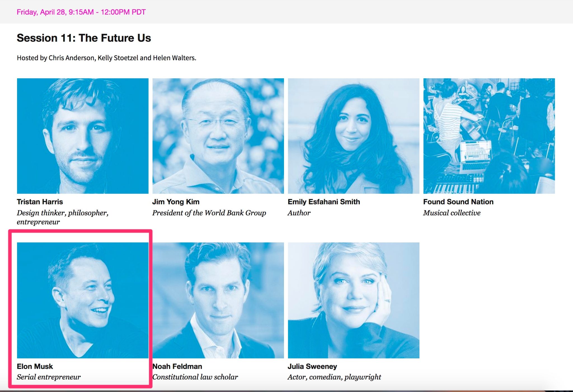Click the Emily Esfahani Smith name
This screenshot has height=392, width=573.
(324, 202)
